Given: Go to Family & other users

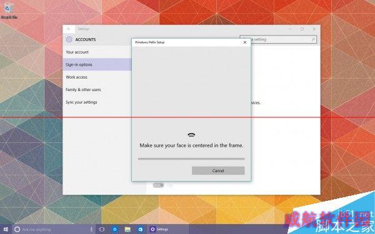Looking at the screenshot, I should (97, 89).
